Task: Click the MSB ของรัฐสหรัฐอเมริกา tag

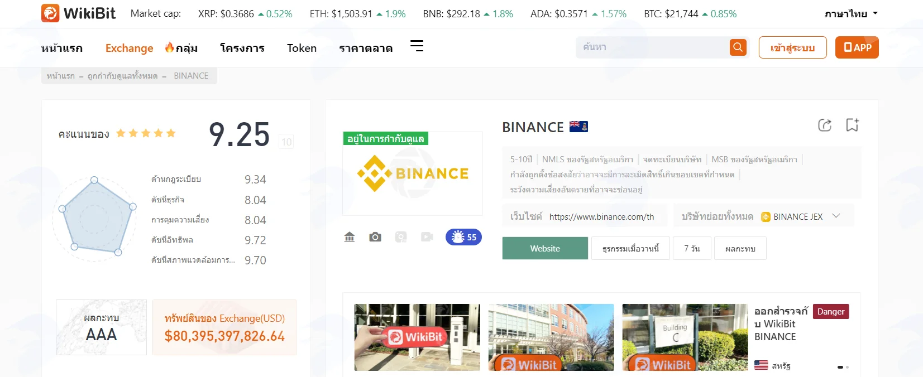Action: tap(754, 159)
